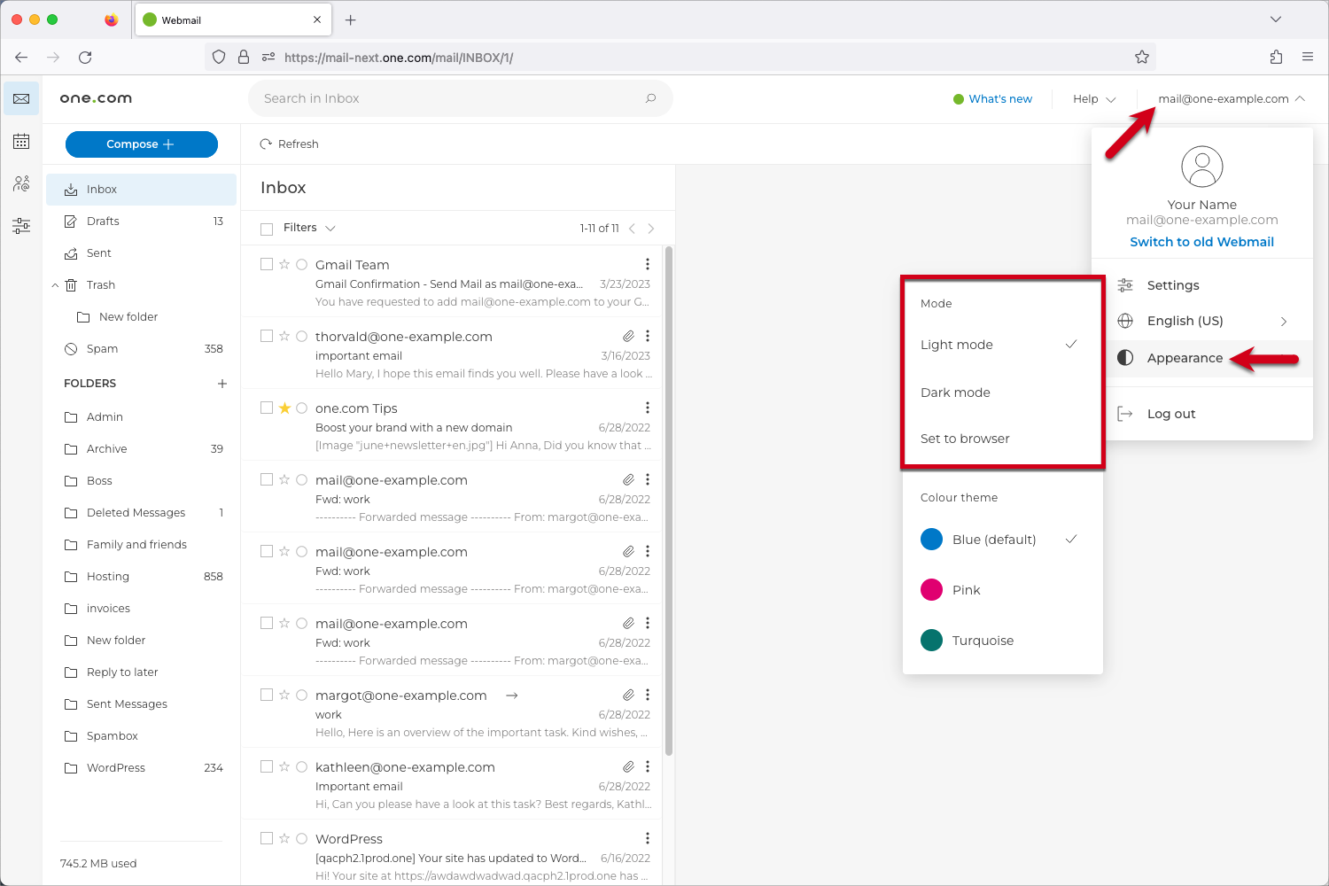Expand the Filters dropdown
This screenshot has width=1329, height=886.
[x=309, y=228]
